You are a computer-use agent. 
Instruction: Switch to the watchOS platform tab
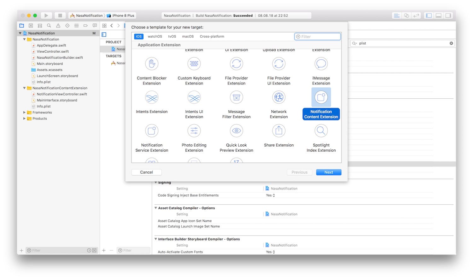(155, 37)
